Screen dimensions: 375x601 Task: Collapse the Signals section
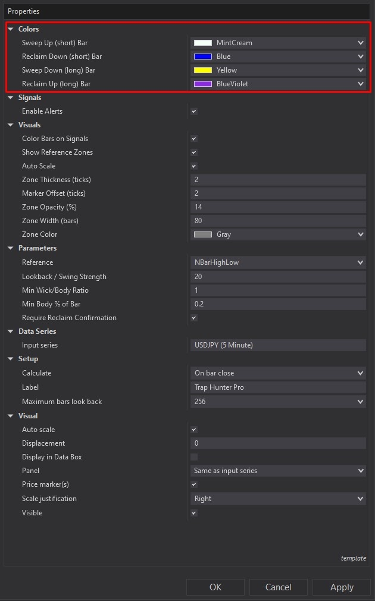click(10, 97)
